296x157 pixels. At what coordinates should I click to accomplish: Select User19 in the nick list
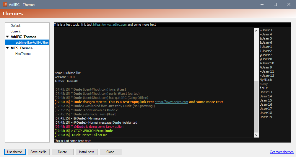pos(266,117)
